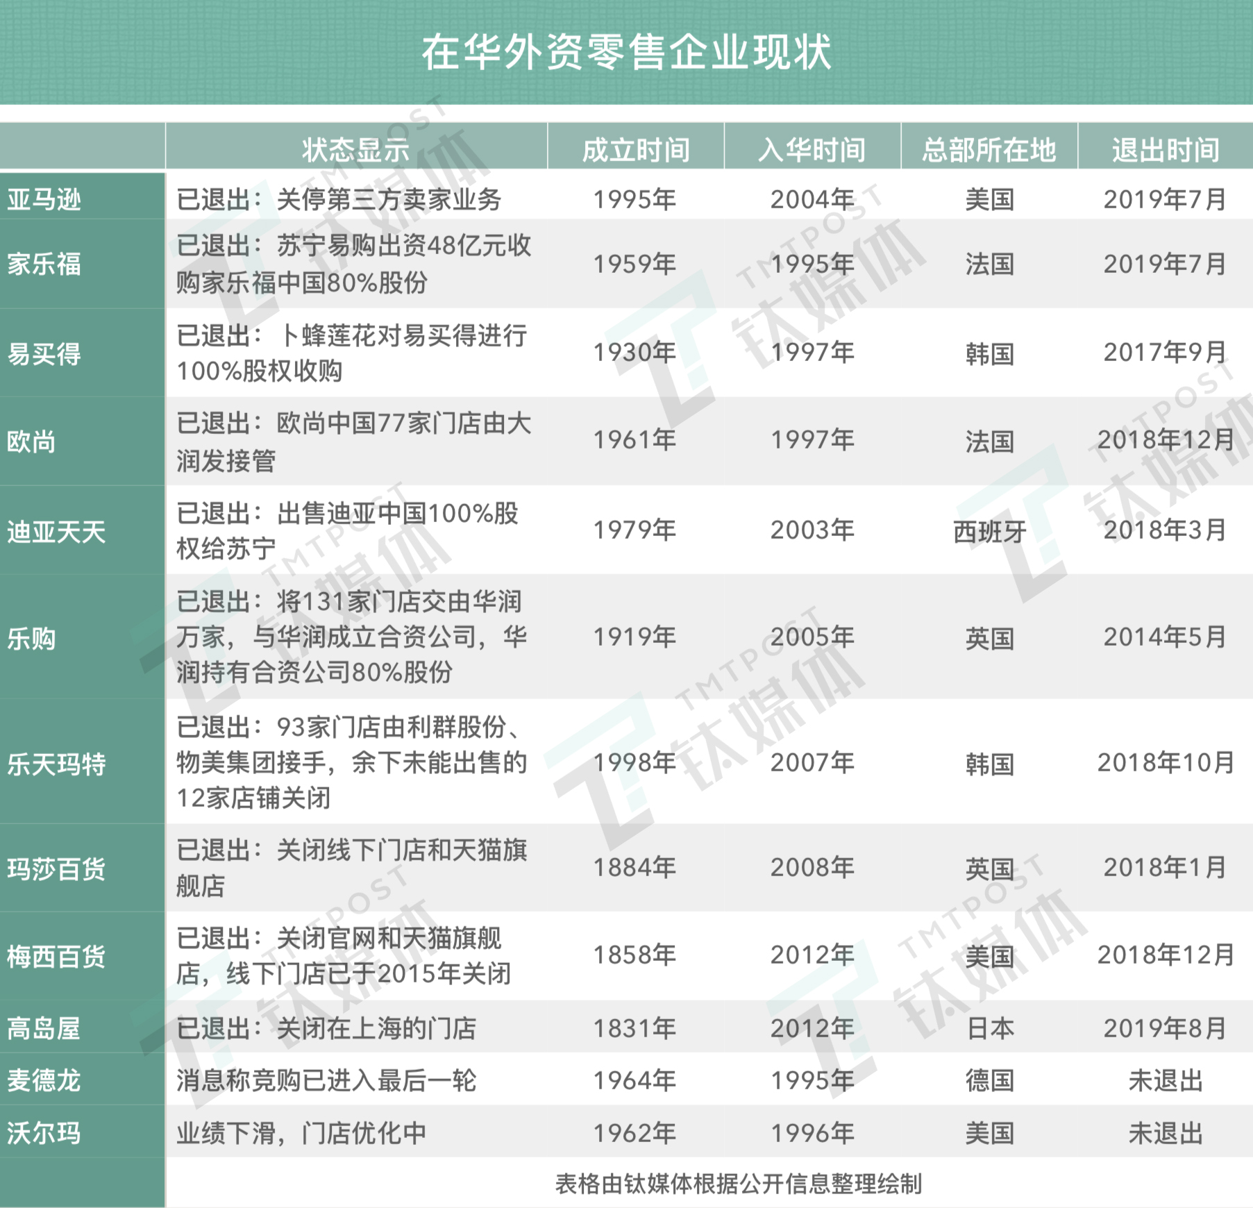This screenshot has height=1208, width=1253.
Task: Click status text 关闭线下门店和天猫旗舰店
Action: point(351,868)
